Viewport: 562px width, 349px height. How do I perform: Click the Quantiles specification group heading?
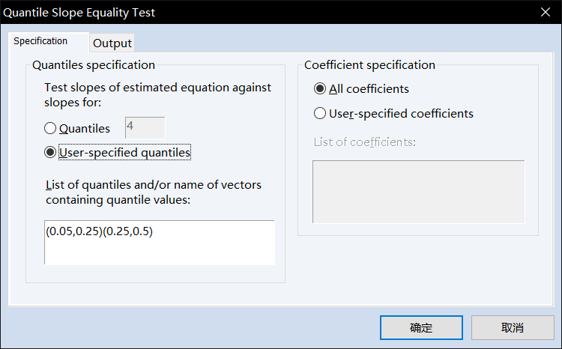pyautogui.click(x=94, y=65)
